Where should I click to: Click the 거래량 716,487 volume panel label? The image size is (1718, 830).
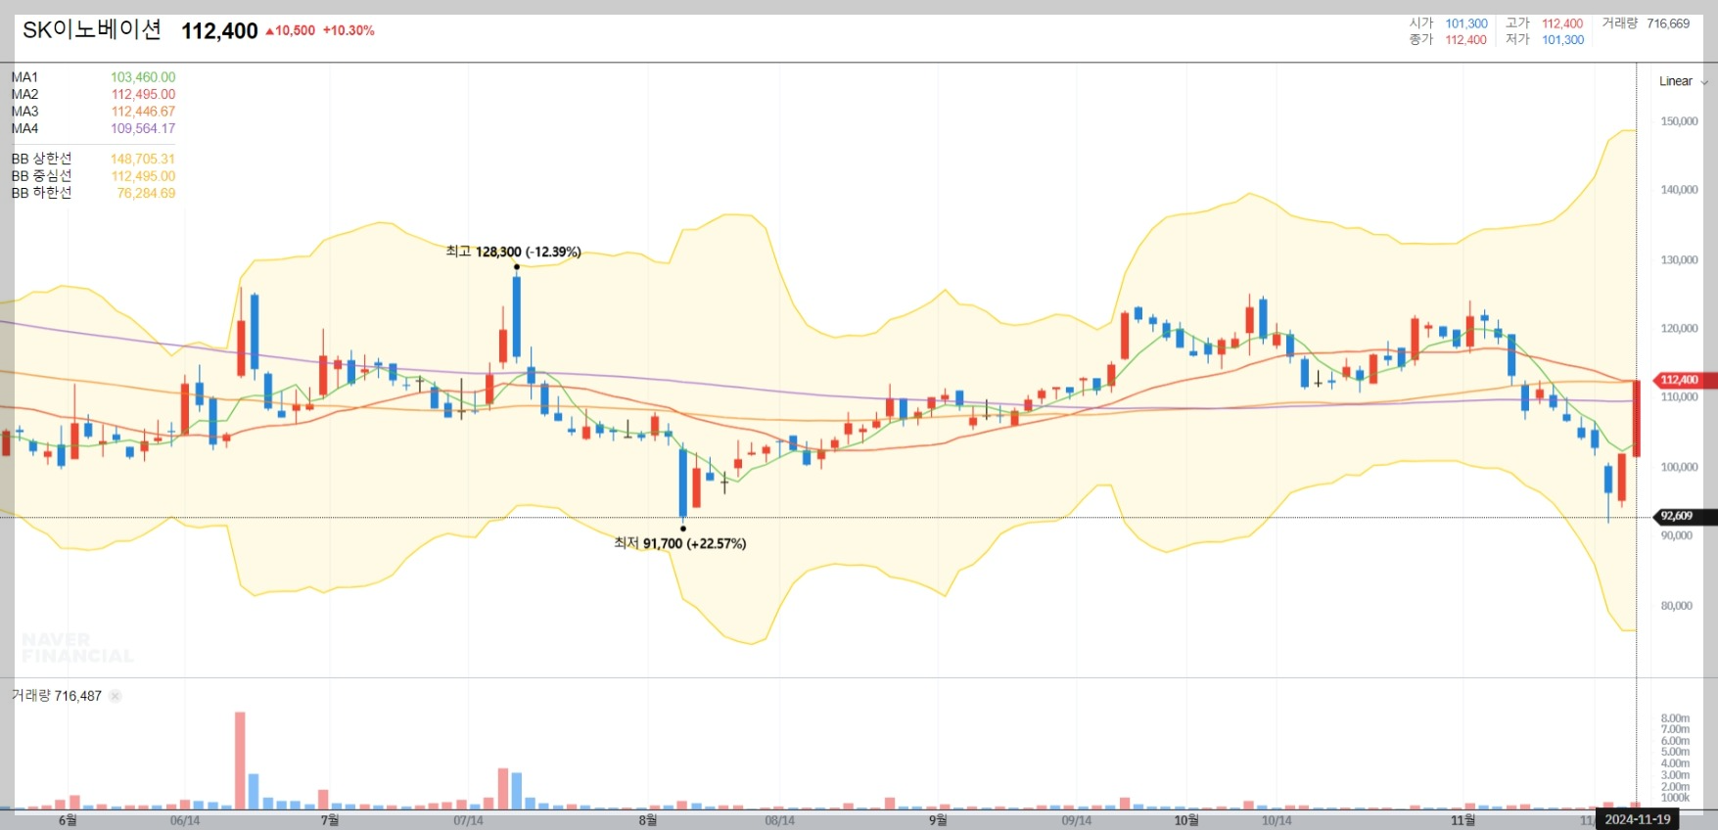(x=56, y=696)
